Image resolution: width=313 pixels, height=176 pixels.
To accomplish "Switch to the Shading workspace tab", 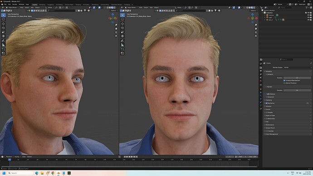I will 78,5.
